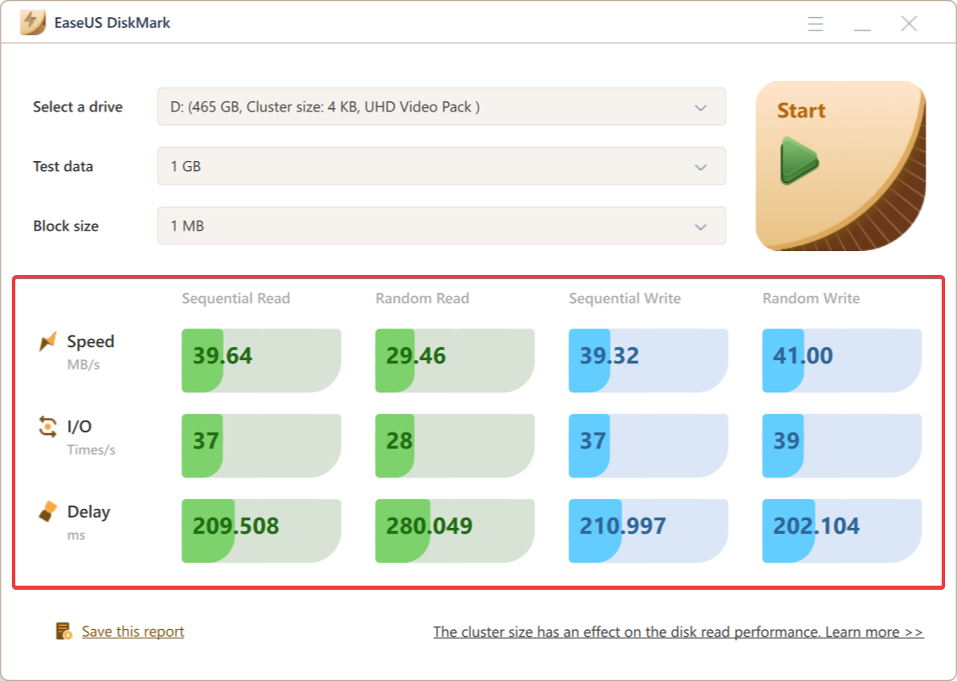Click the Speed lightning icon
The image size is (957, 681).
(48, 341)
